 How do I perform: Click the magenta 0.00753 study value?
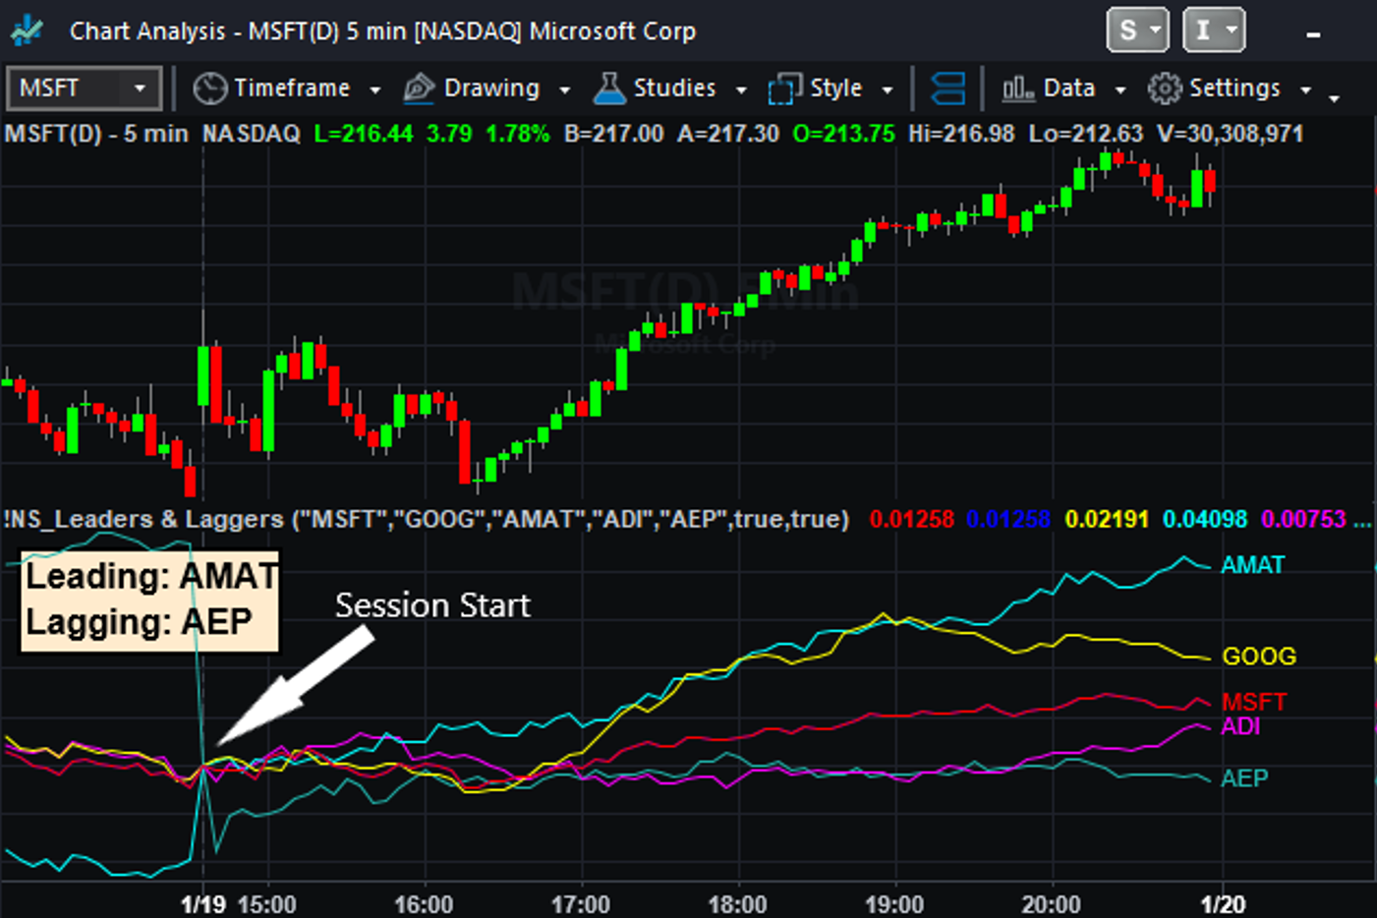(x=1303, y=519)
